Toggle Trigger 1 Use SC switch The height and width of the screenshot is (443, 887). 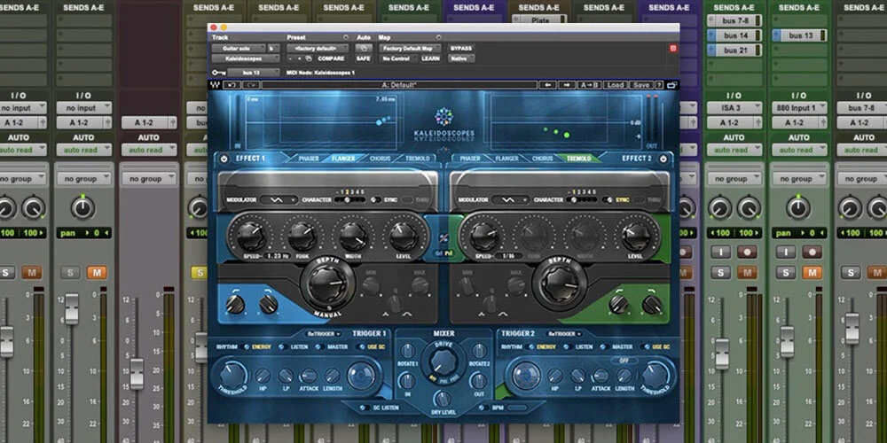[360, 347]
